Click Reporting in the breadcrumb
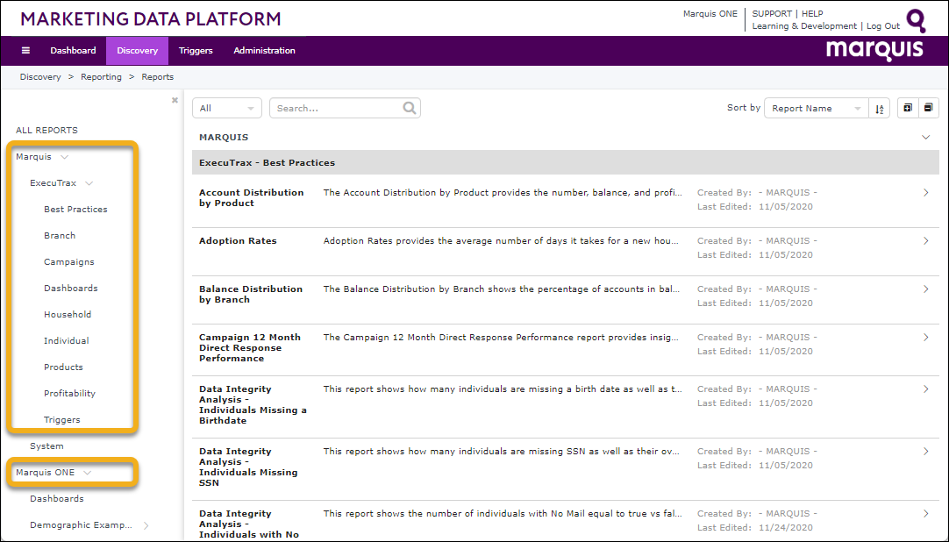This screenshot has width=949, height=542. coord(101,77)
